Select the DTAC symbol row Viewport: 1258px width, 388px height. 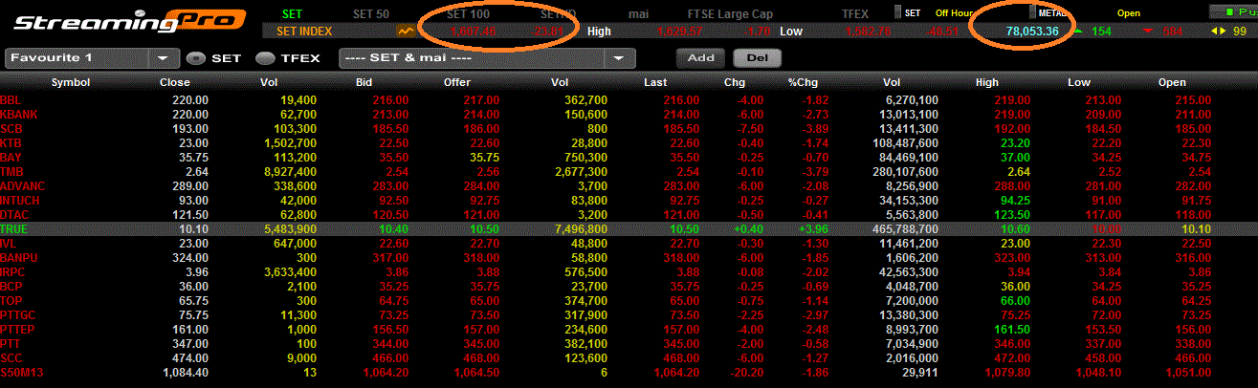[x=629, y=215]
